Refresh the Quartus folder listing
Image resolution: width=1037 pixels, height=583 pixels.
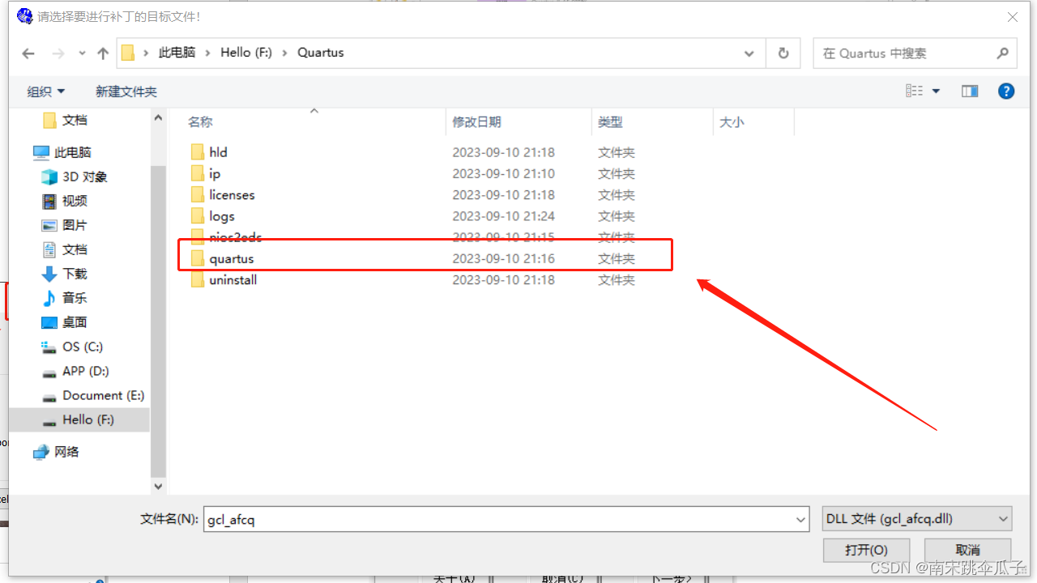[x=783, y=53]
